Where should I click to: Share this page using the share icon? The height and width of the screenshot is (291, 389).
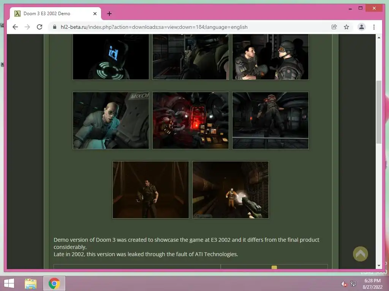point(334,27)
